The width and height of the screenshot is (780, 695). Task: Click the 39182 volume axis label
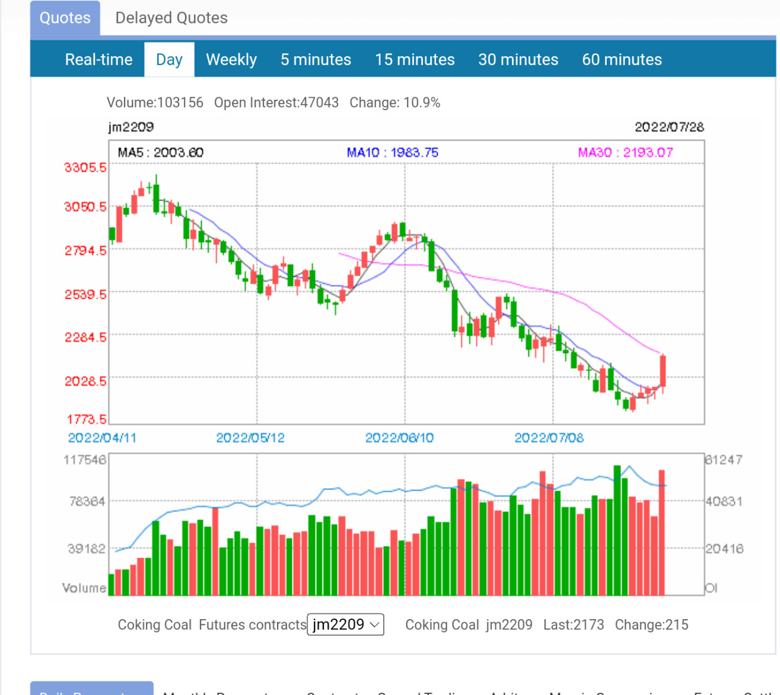pos(87,549)
